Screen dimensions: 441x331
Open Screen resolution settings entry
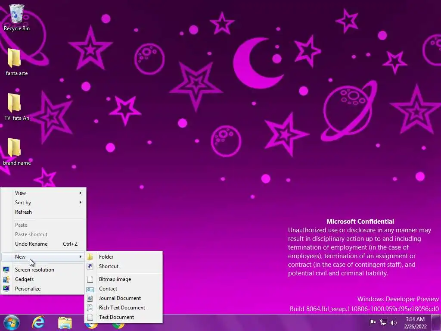(43, 270)
